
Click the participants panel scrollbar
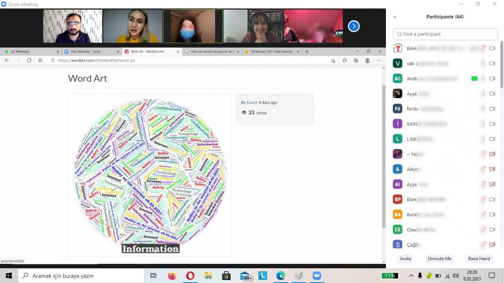(502, 64)
